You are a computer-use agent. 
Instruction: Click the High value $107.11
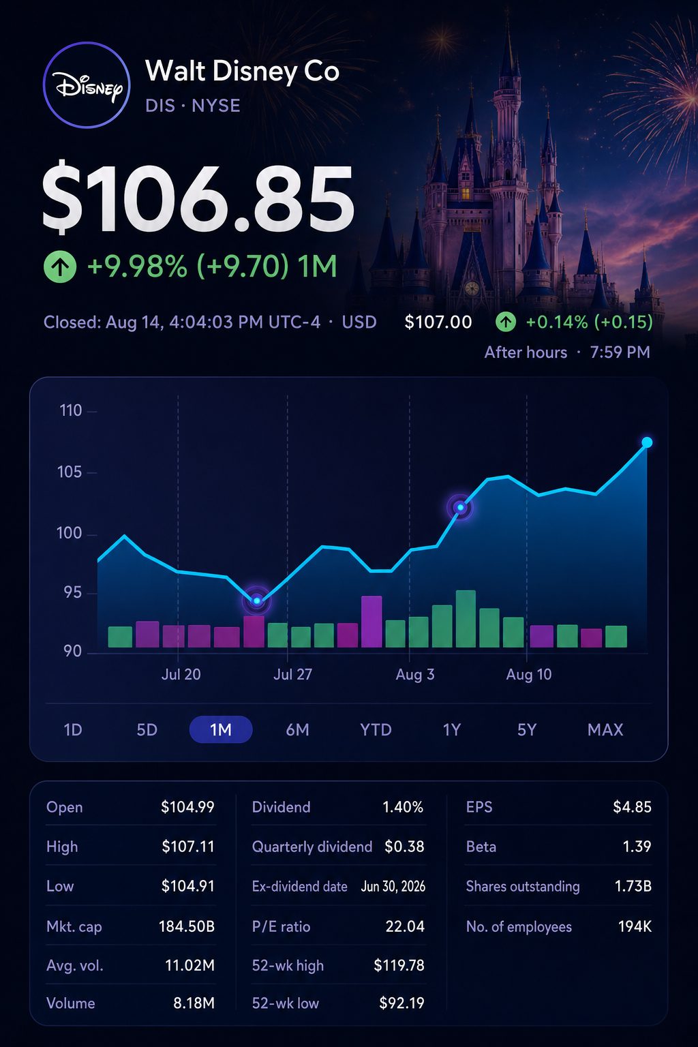click(x=188, y=847)
